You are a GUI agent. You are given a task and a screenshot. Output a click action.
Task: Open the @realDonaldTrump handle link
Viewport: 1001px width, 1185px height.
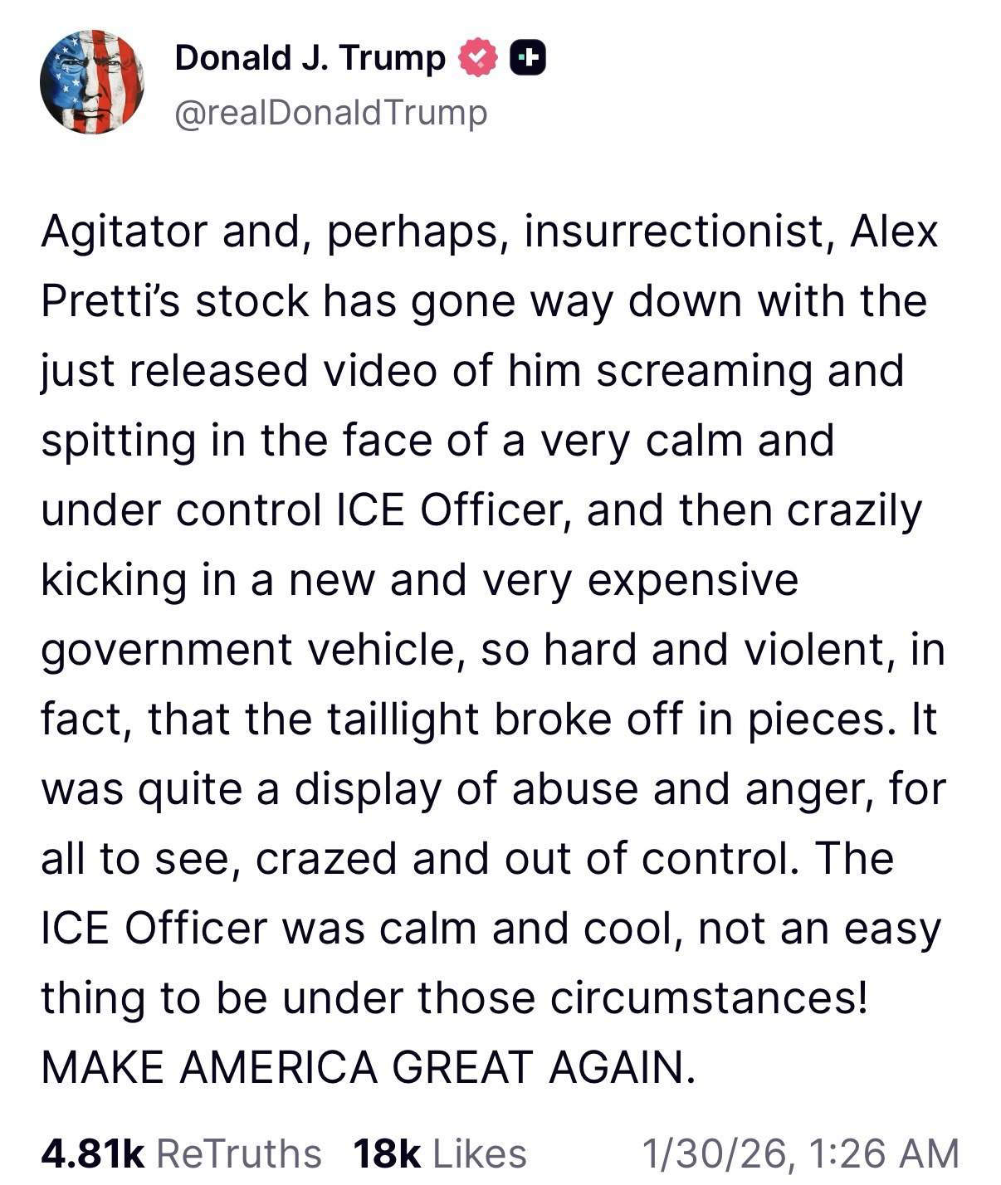(x=330, y=113)
